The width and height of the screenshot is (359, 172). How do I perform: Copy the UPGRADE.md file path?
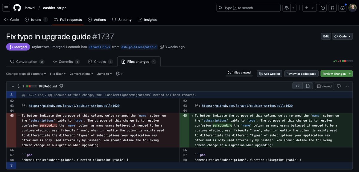coord(61,86)
